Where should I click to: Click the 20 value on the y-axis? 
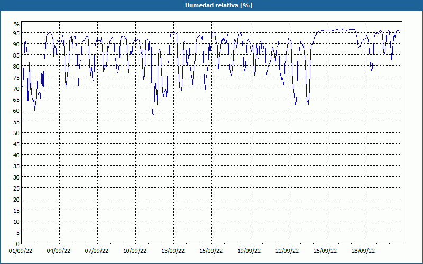point(16,200)
